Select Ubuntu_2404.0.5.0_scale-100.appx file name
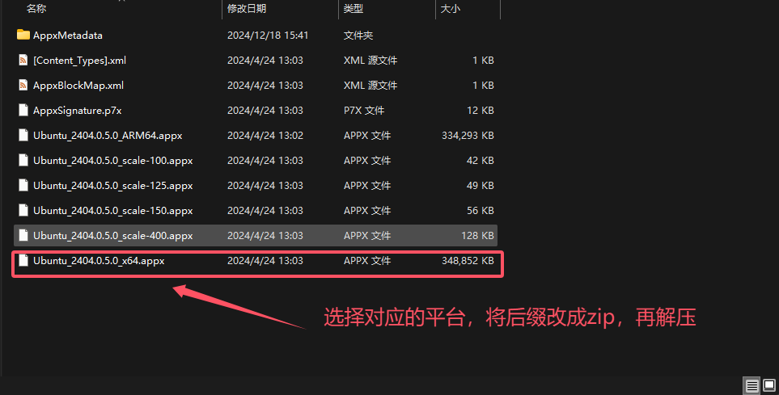 pos(112,161)
